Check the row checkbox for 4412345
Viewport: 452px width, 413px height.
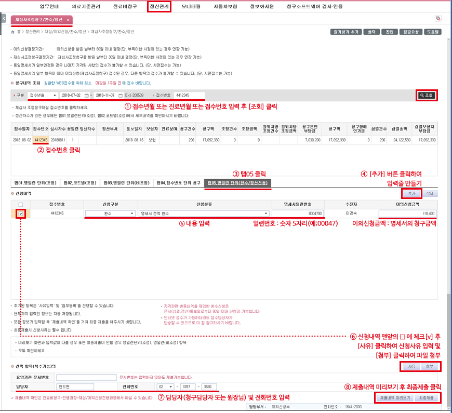point(20,214)
